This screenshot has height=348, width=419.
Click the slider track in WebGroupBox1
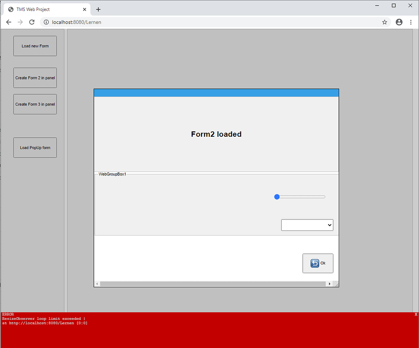(x=303, y=197)
